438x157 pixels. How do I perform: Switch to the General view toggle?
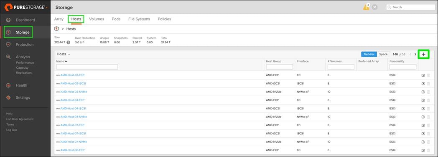pos(369,54)
